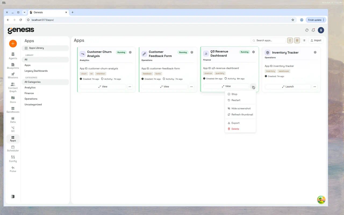Click the Import button
The width and height of the screenshot is (344, 215).
click(x=316, y=40)
